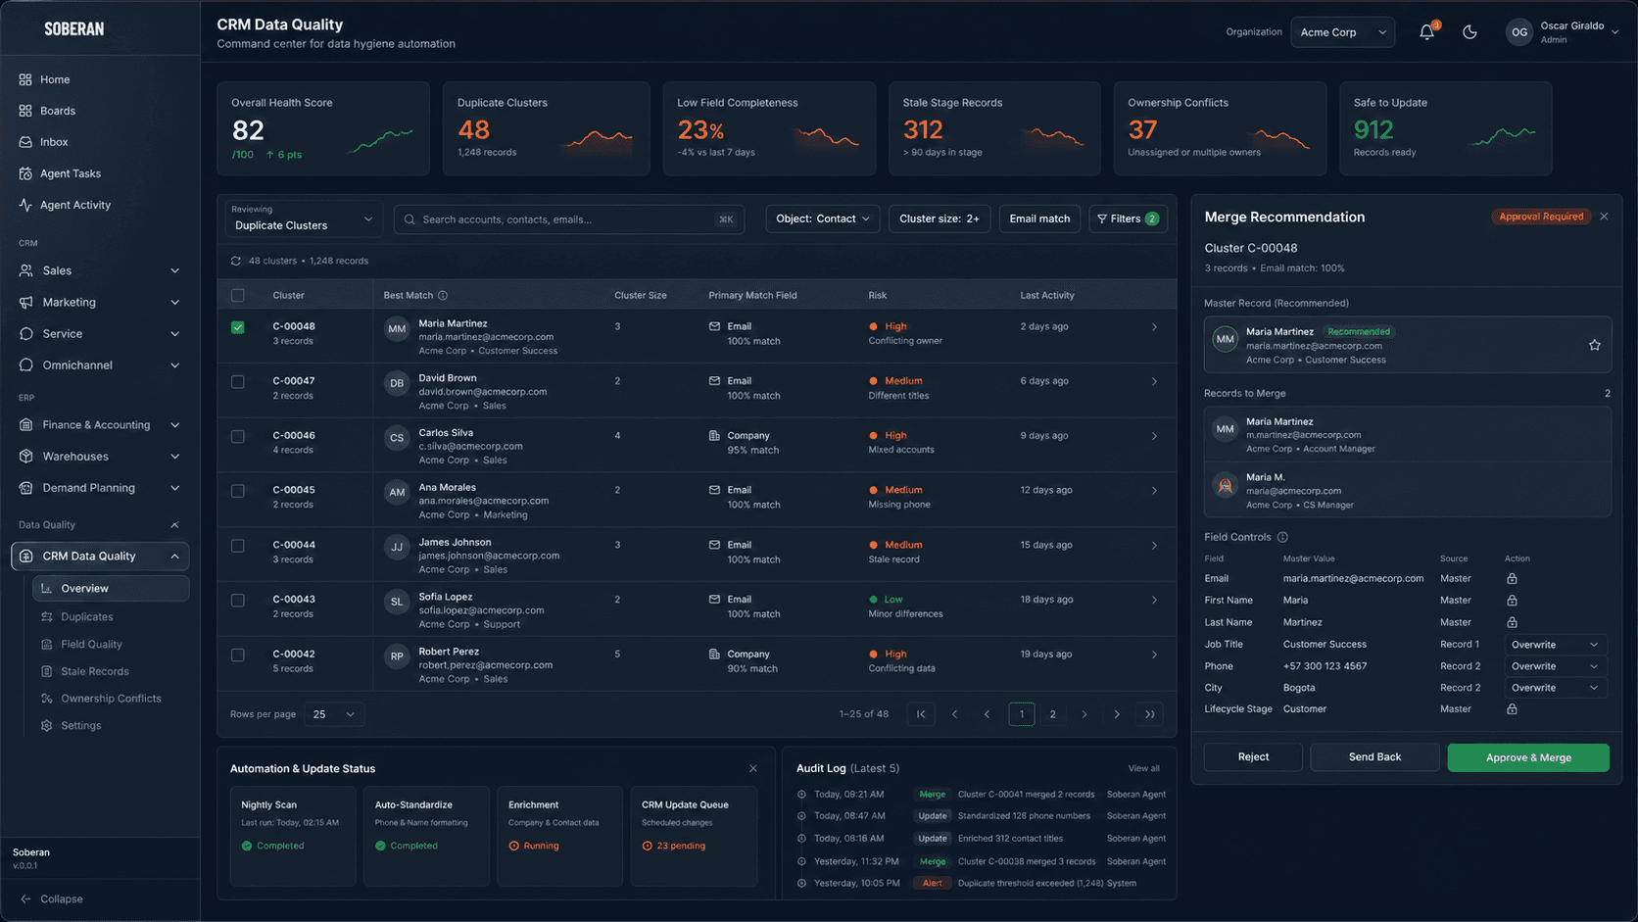Open row arrow for cluster C-00042
This screenshot has width=1638, height=922.
(1154, 655)
